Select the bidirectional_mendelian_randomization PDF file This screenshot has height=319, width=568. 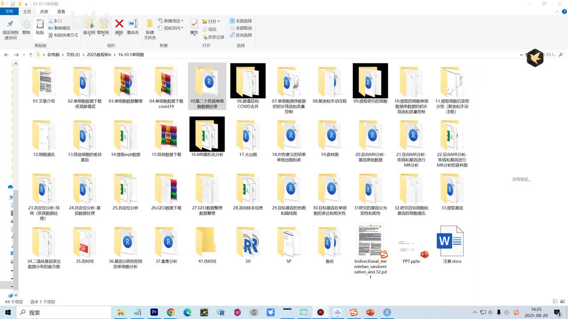pos(371,251)
